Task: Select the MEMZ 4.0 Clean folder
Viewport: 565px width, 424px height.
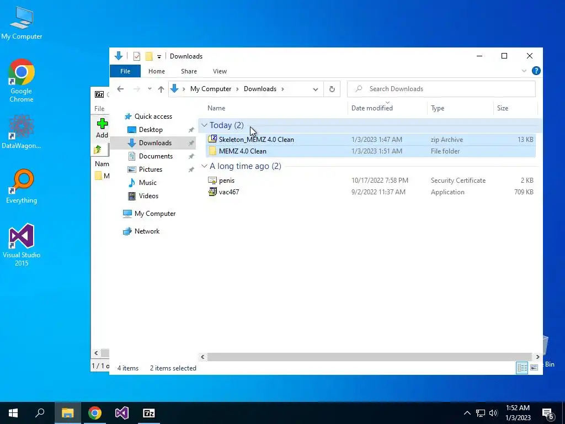Action: (x=370, y=151)
